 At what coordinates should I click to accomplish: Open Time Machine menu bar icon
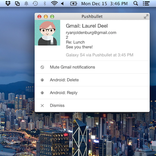tap(35, 3)
